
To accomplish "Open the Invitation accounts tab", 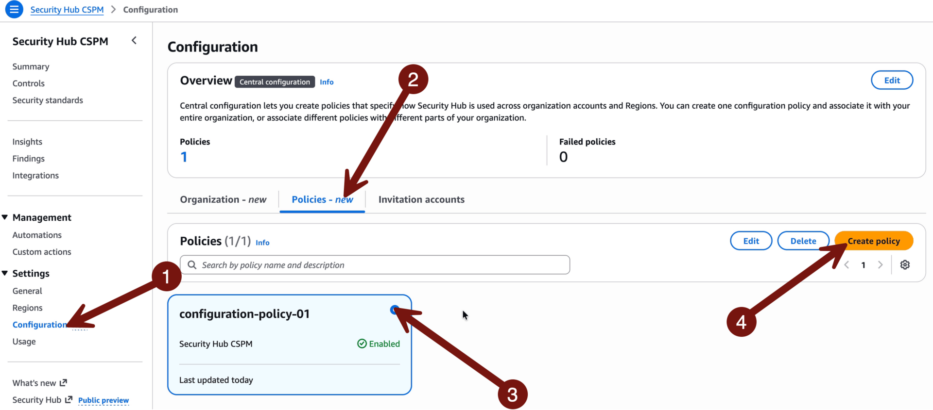I will (421, 199).
